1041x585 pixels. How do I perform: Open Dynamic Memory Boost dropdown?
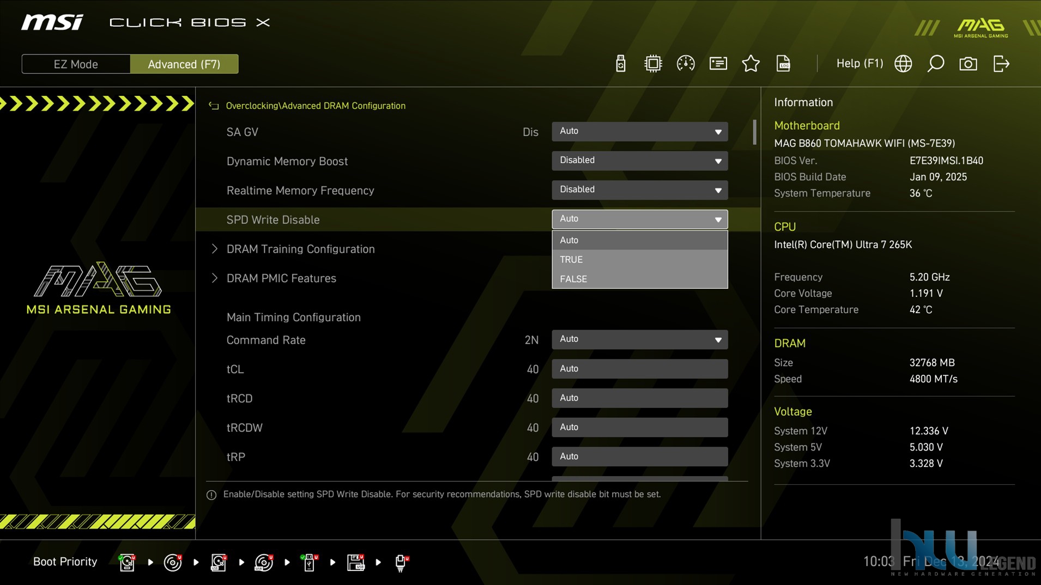tap(639, 161)
